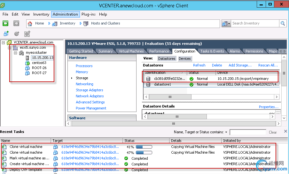This screenshot has height=174, width=289.
Task: Click the first clone task progress bar
Action: click(144, 147)
